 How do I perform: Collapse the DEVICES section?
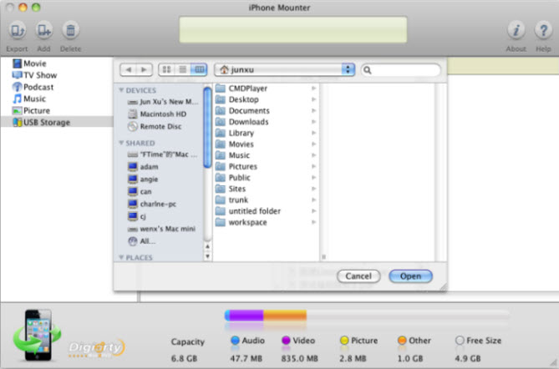[121, 90]
